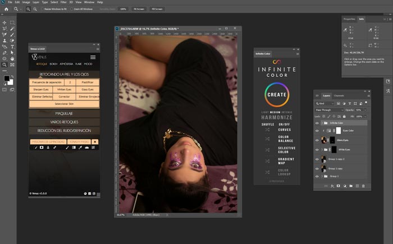Hide the Eyes Color layer
This screenshot has height=244, width=393.
pos(317,131)
